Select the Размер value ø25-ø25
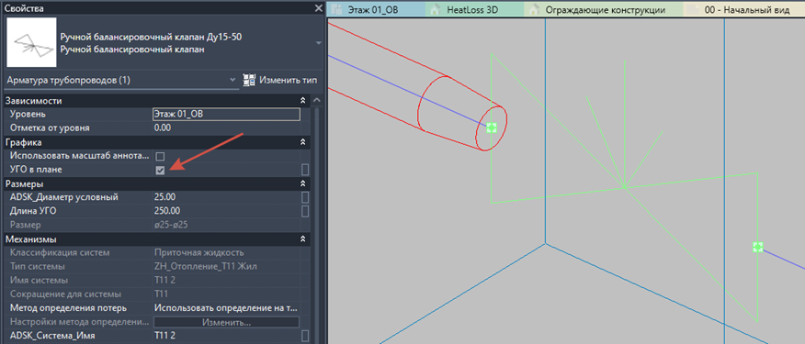Image resolution: width=805 pixels, height=344 pixels. pos(171,225)
